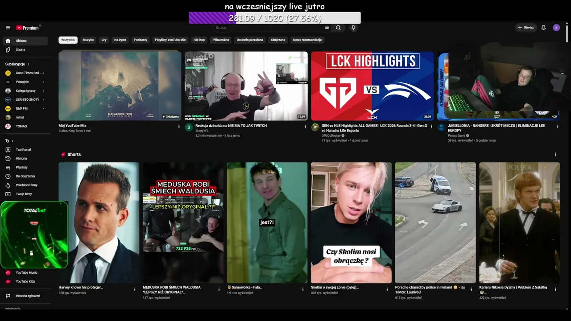Open Shorts from the sidebar
The width and height of the screenshot is (571, 321).
(x=25, y=49)
